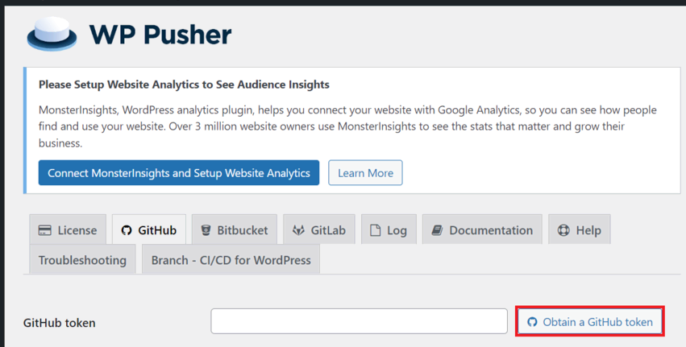Click the GitHub token field label
This screenshot has width=686, height=347.
tap(59, 323)
